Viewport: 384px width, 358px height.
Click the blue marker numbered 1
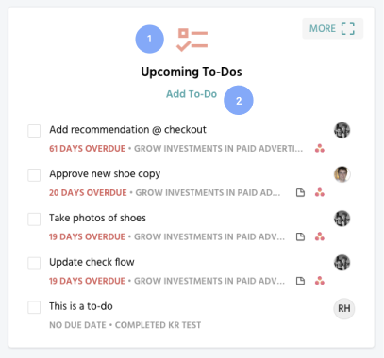[149, 40]
